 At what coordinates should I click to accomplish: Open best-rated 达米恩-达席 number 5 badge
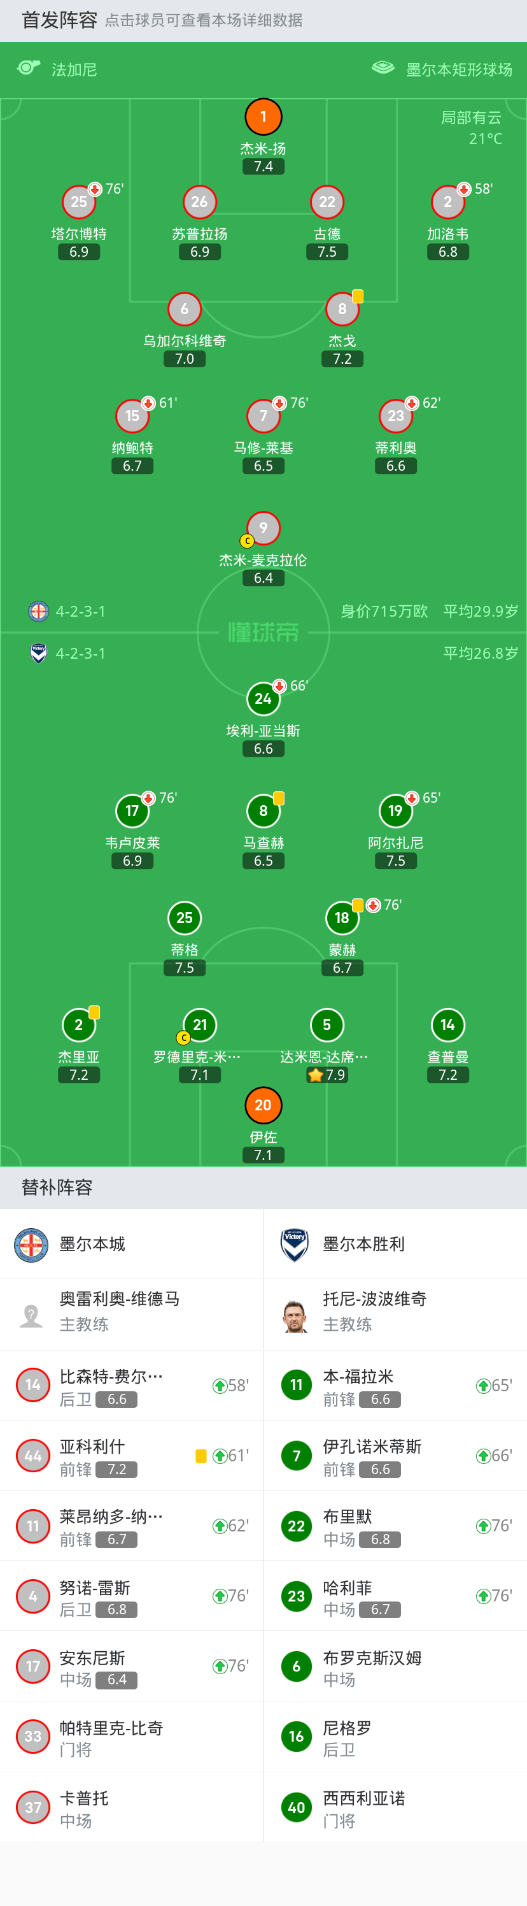327,1025
